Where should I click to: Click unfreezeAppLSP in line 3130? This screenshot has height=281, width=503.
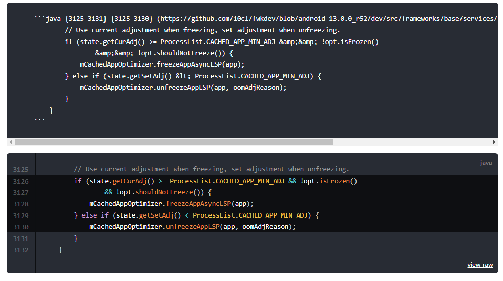coord(193,227)
